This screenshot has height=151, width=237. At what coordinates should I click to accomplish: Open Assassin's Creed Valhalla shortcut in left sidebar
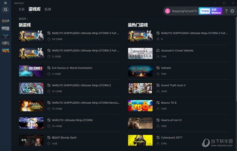6,28
